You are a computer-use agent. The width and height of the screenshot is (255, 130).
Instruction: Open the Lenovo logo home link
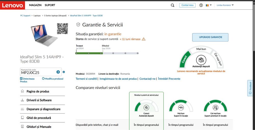12,5
